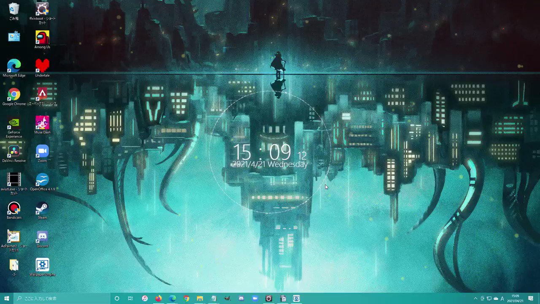This screenshot has height=304, width=540.
Task: Open Firefox from the taskbar
Action: (158, 299)
